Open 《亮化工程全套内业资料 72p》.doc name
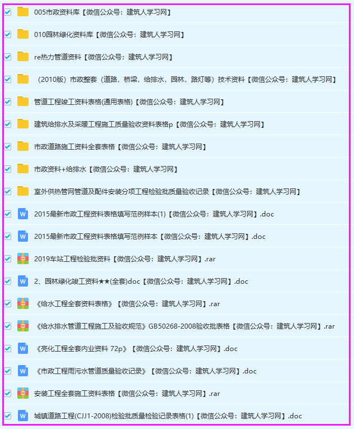Viewport: 354px width, 429px height. coord(137,349)
